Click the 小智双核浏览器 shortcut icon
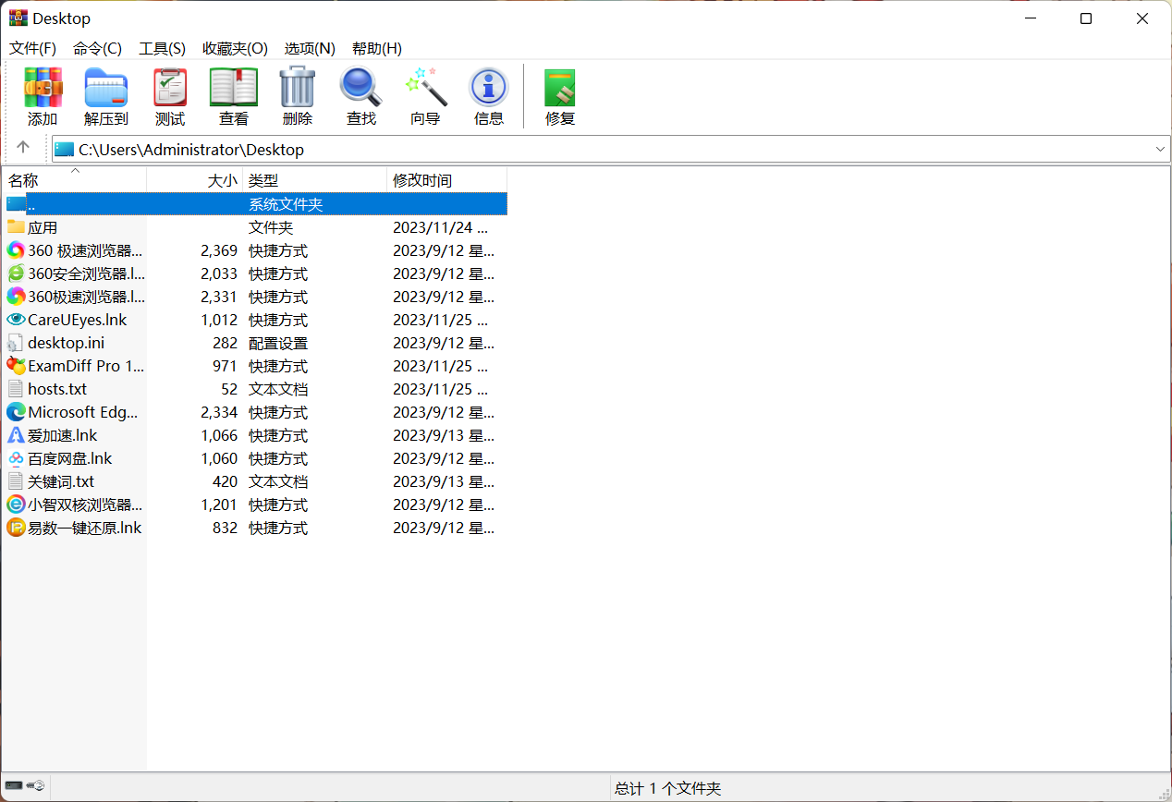 16,504
